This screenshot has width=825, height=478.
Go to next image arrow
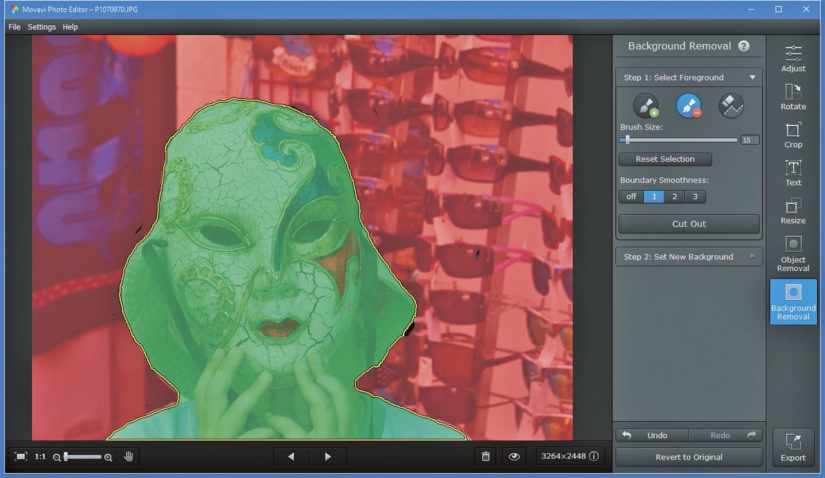(328, 457)
